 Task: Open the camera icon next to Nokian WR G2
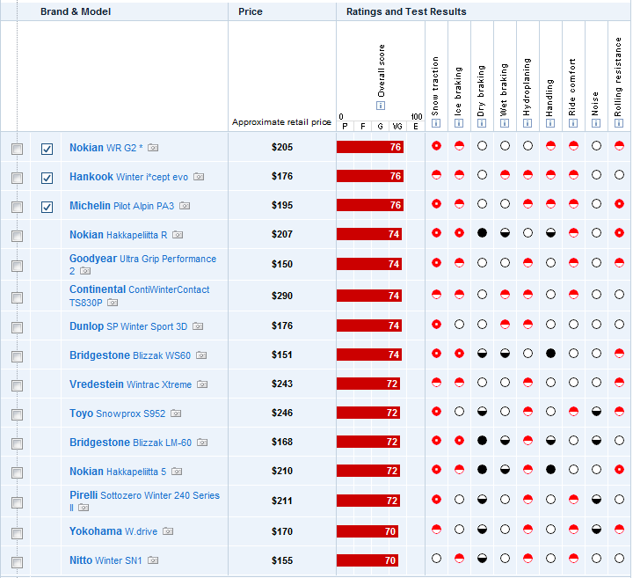point(153,148)
